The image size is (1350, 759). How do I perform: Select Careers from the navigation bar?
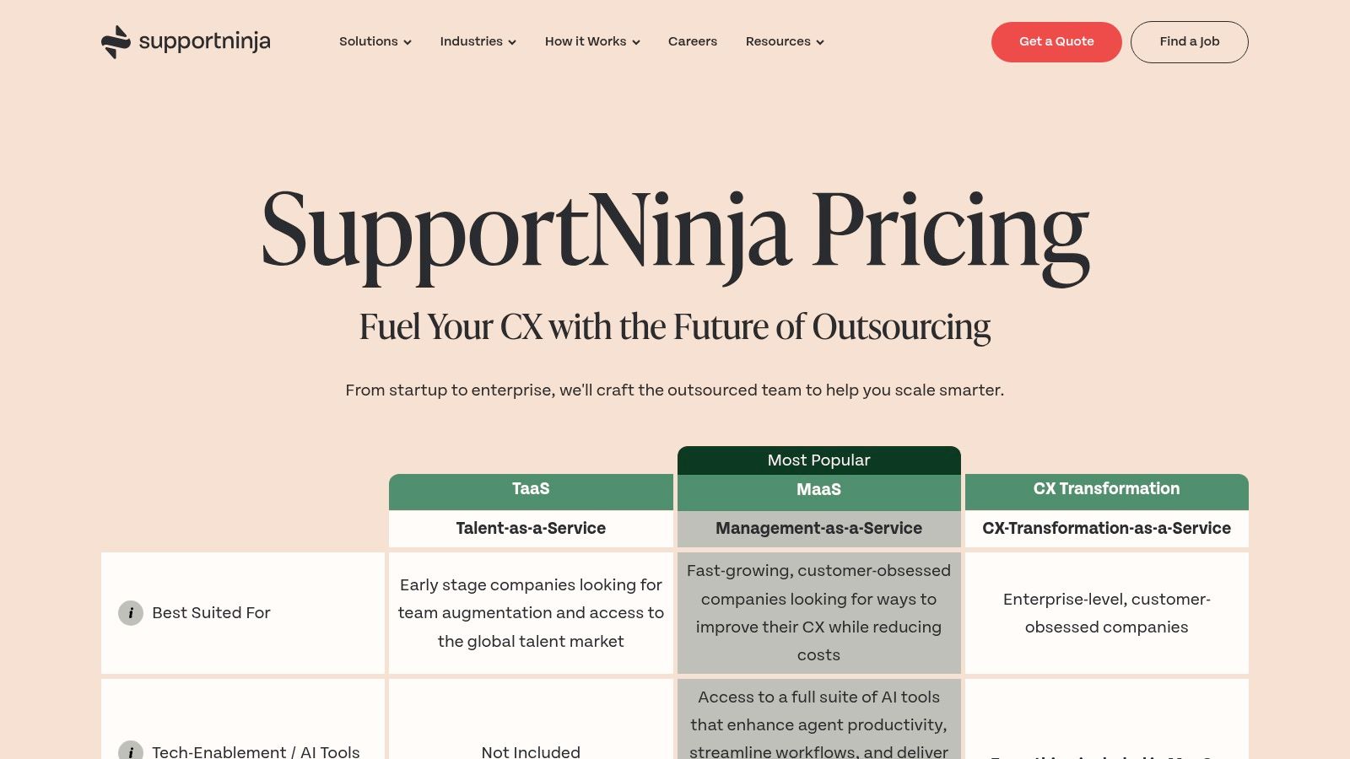692,42
